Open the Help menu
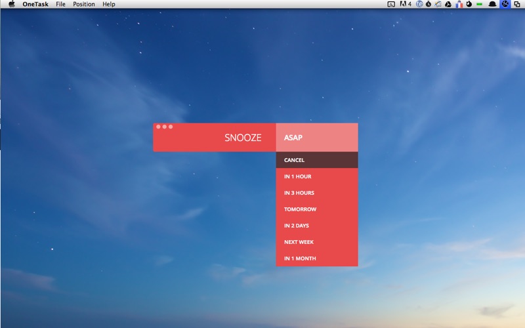The width and height of the screenshot is (525, 328). point(109,4)
